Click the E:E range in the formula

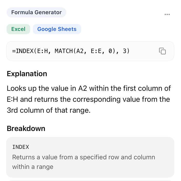click(96, 51)
